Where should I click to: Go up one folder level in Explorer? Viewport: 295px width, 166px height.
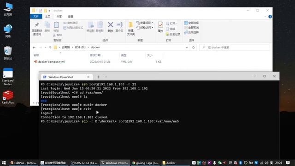(x=50, y=47)
